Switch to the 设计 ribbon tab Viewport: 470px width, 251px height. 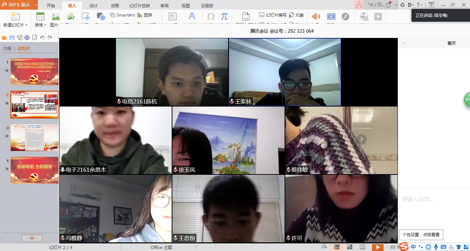[93, 6]
